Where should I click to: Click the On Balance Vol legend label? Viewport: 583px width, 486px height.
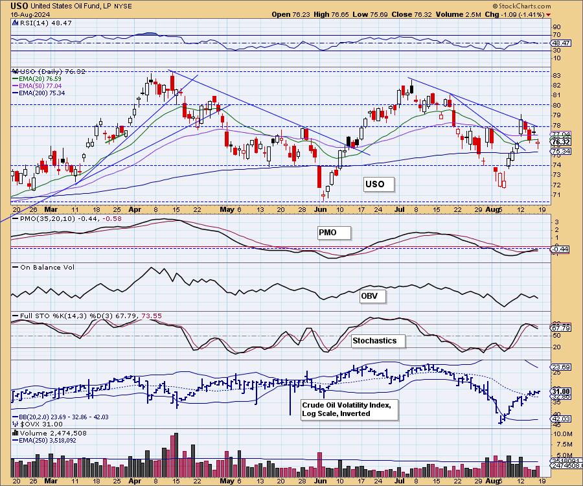coord(43,268)
